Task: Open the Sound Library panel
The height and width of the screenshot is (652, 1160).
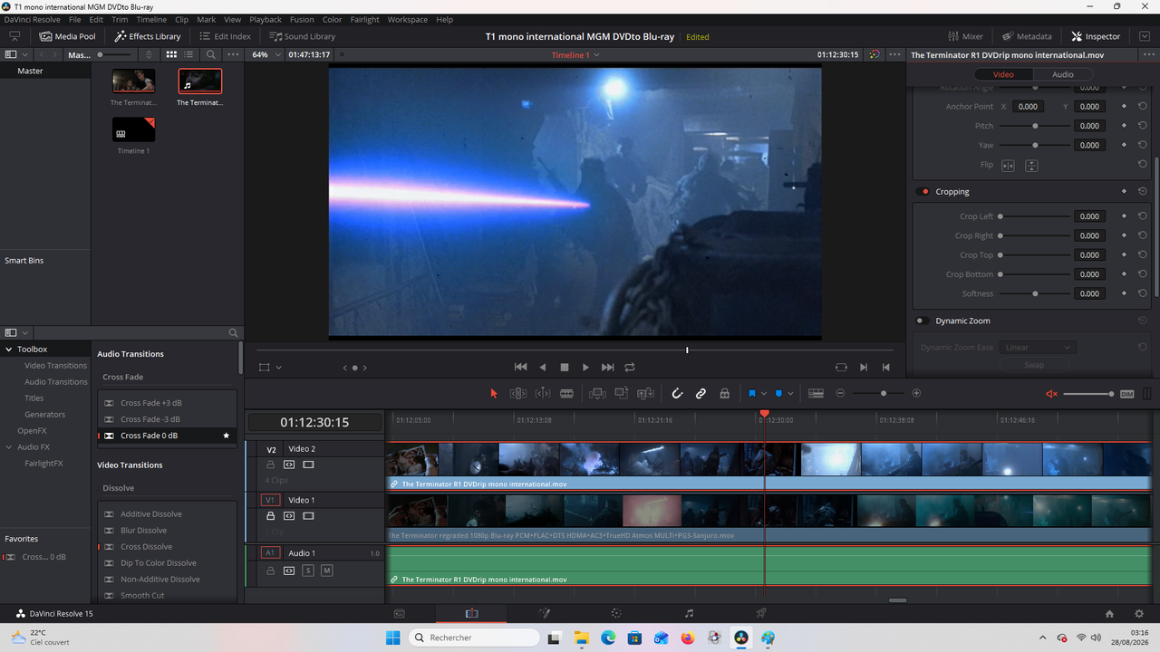Action: [x=303, y=36]
